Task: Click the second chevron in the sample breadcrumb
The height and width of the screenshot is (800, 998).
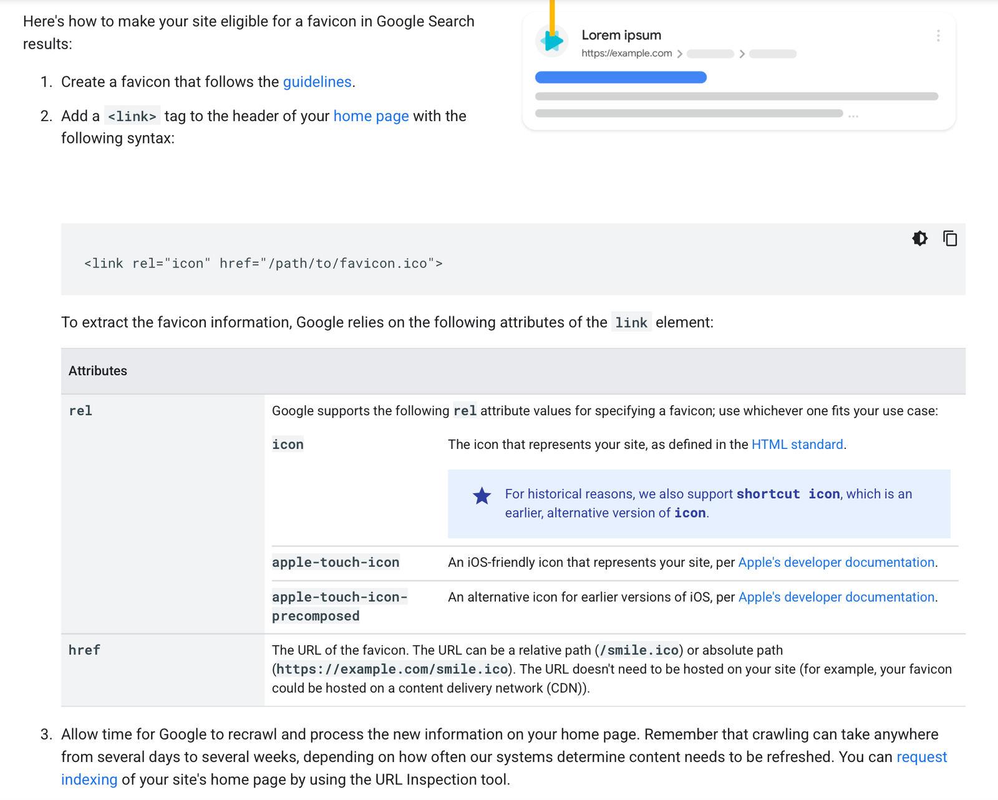Action: (x=742, y=54)
